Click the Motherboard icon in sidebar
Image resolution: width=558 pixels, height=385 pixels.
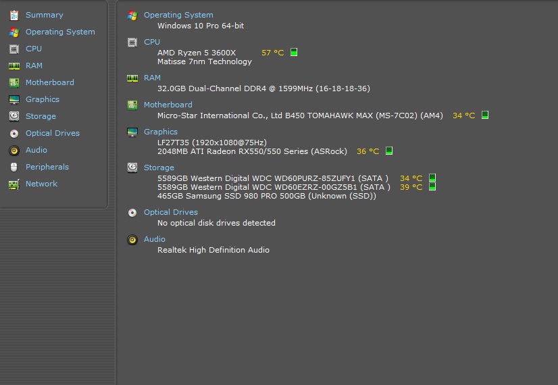(14, 83)
